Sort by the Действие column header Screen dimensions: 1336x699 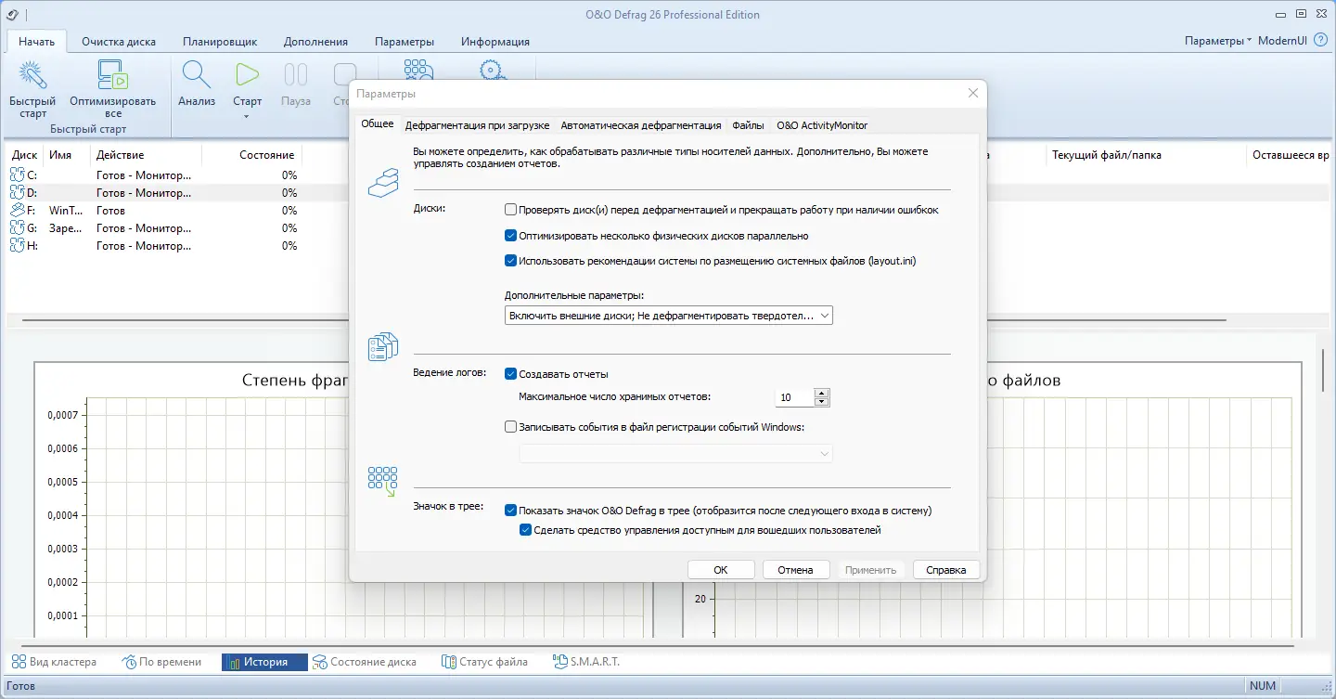click(x=121, y=155)
